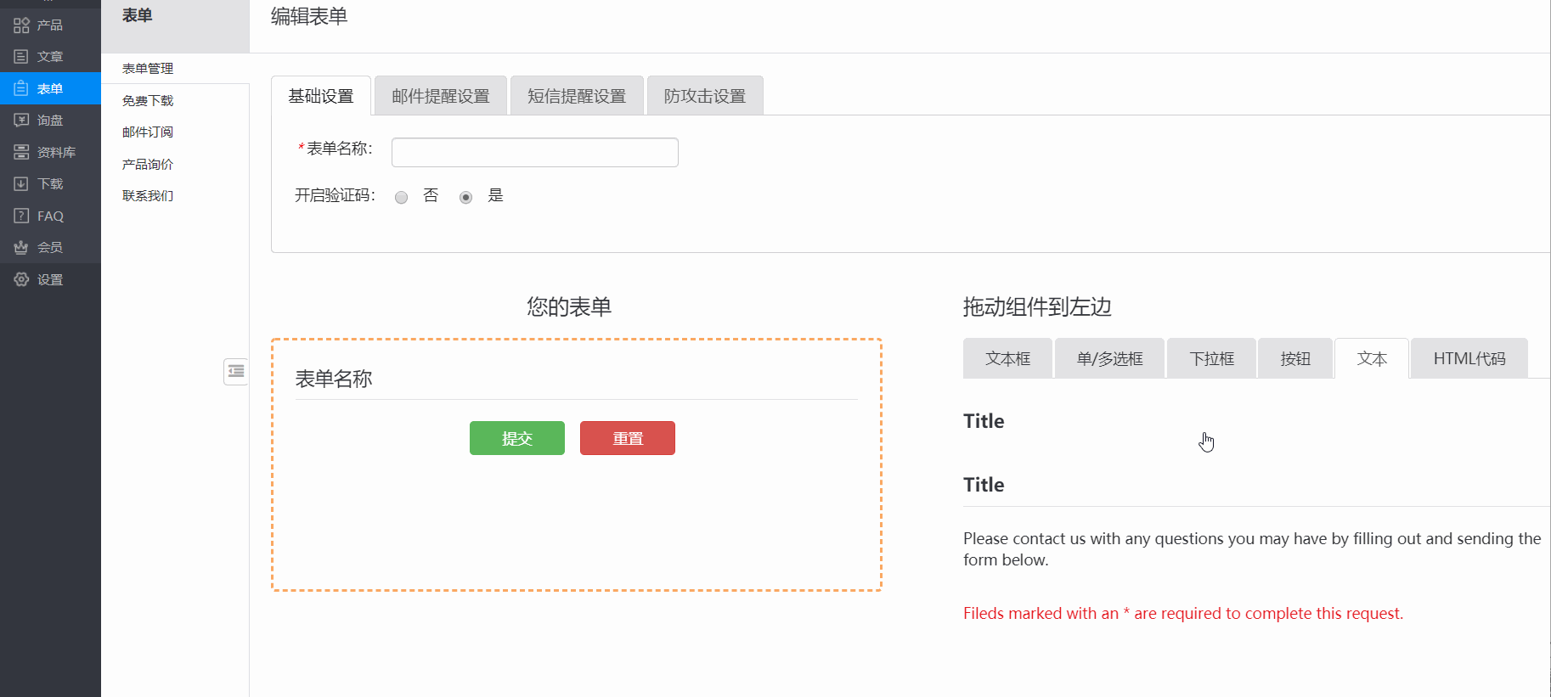This screenshot has width=1551, height=697.
Task: Open Settings (设置) gear icon
Action: click(21, 279)
